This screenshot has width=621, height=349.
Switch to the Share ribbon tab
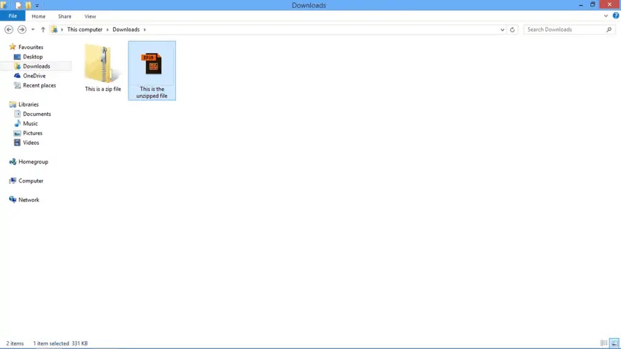(x=64, y=16)
